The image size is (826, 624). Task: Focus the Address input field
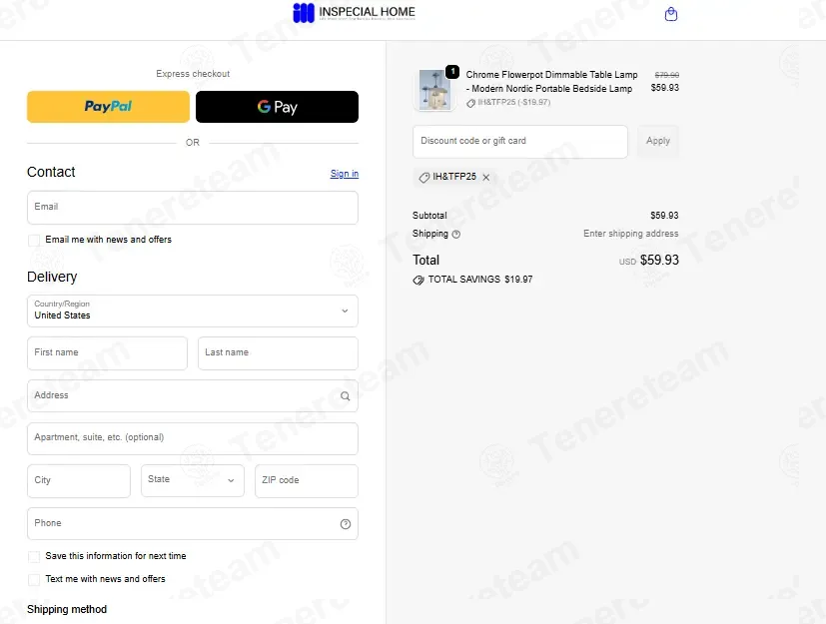(193, 396)
